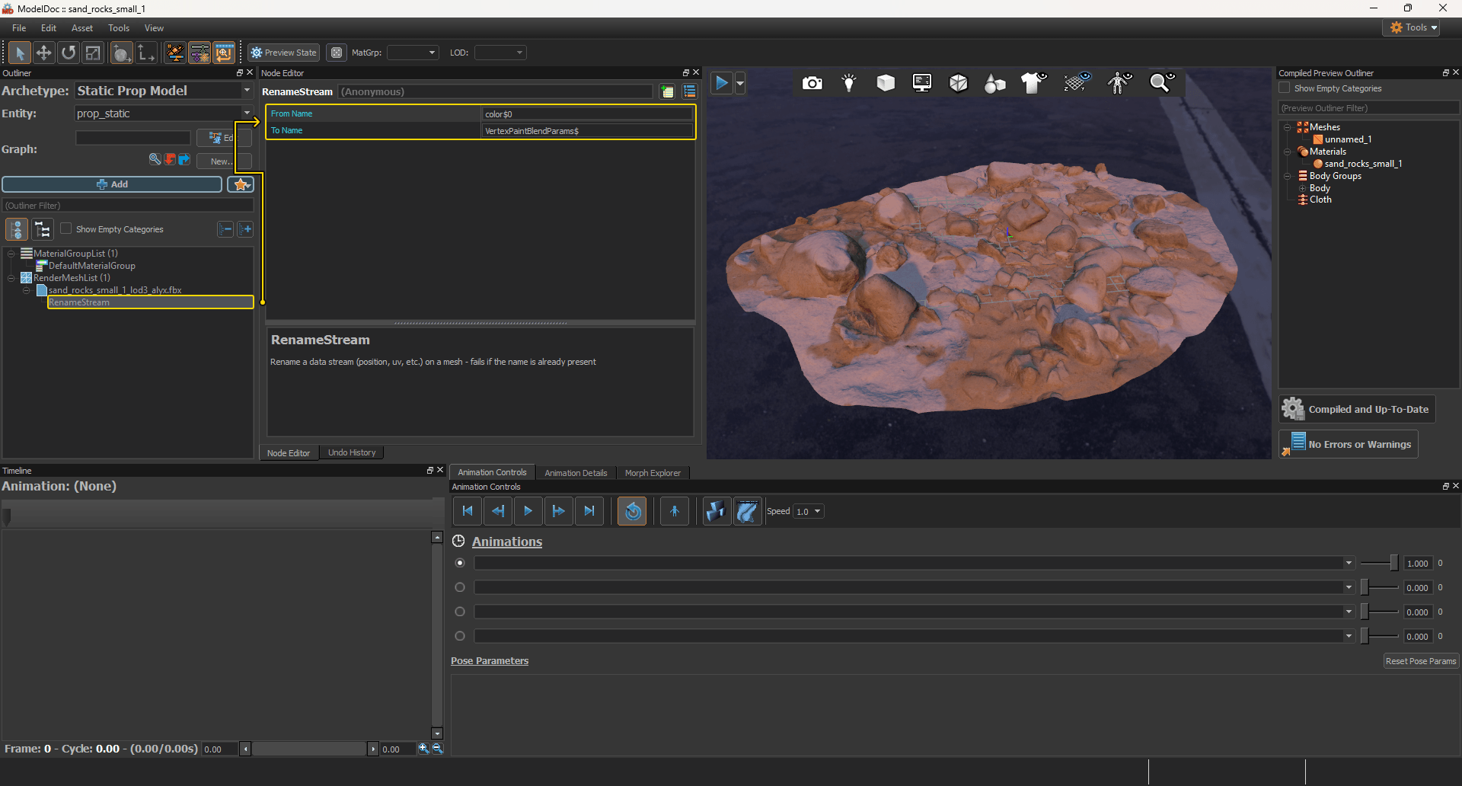This screenshot has height=786, width=1462.
Task: Open the Archetype Static Prop Model dropdown
Action: 164,91
